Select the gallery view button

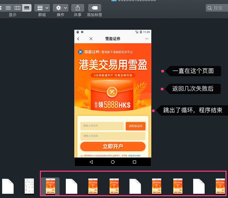[27, 8]
